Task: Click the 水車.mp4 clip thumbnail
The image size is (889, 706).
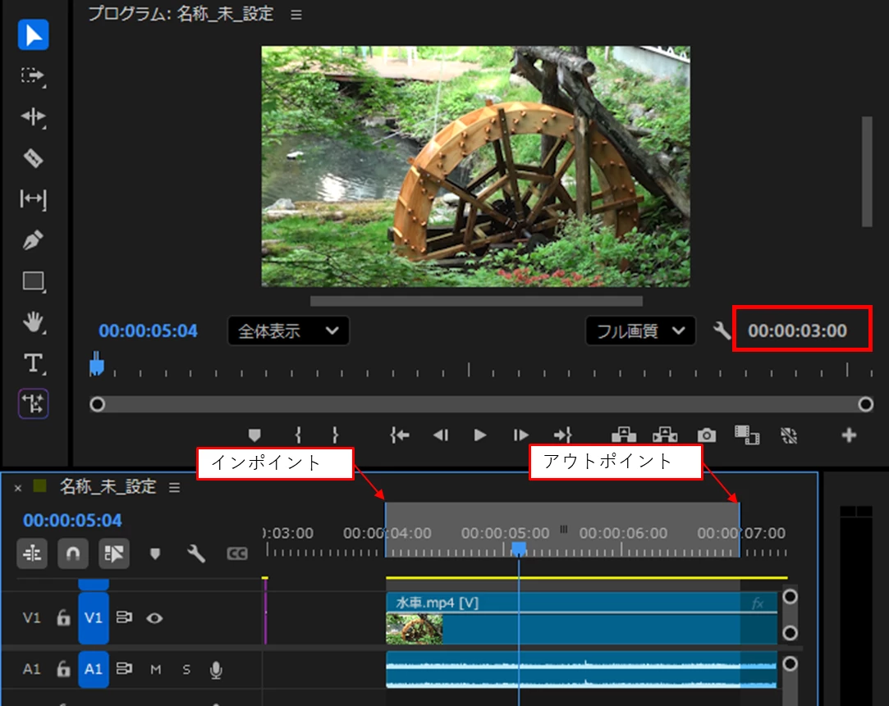Action: (415, 628)
